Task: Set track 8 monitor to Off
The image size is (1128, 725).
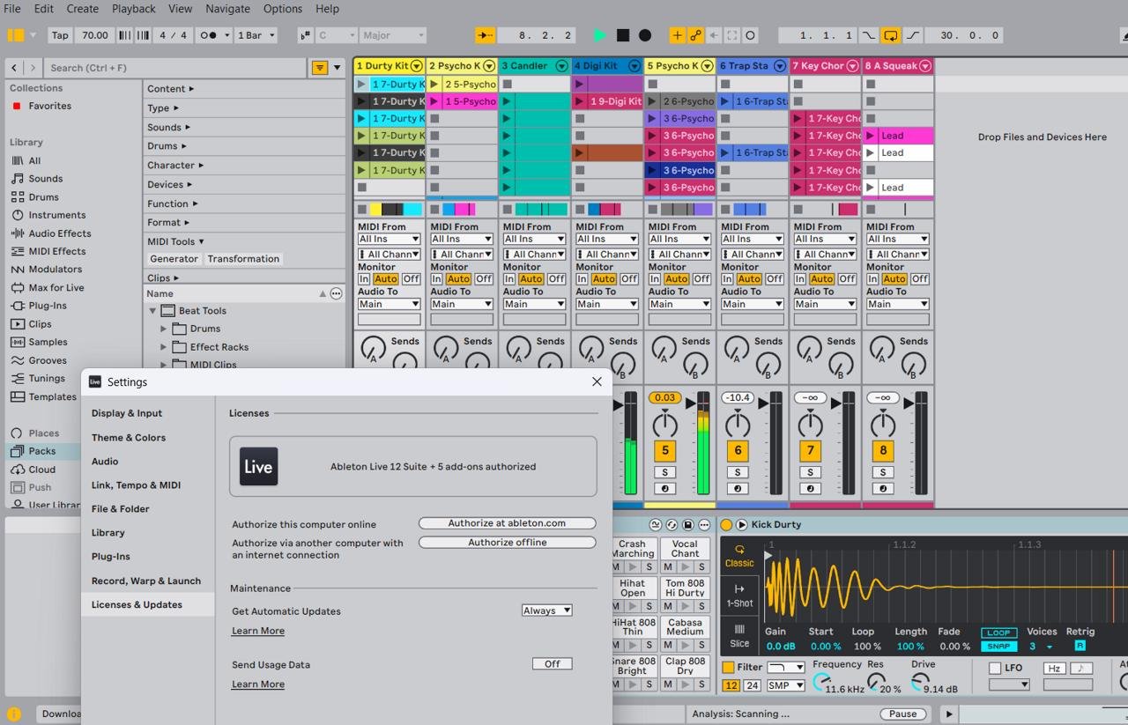Action: (x=920, y=279)
